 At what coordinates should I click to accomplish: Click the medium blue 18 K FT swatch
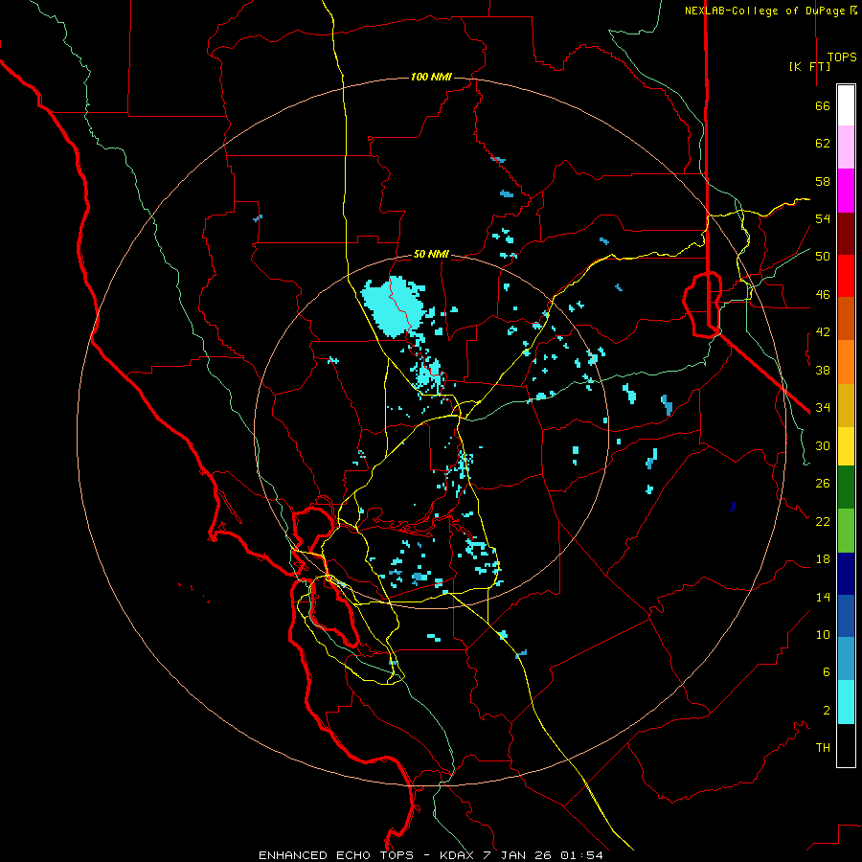point(846,616)
